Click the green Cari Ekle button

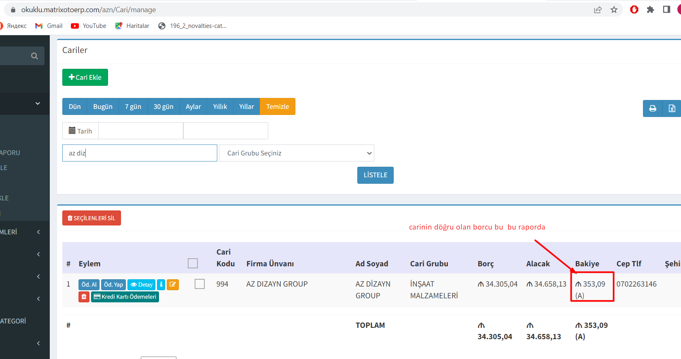85,77
